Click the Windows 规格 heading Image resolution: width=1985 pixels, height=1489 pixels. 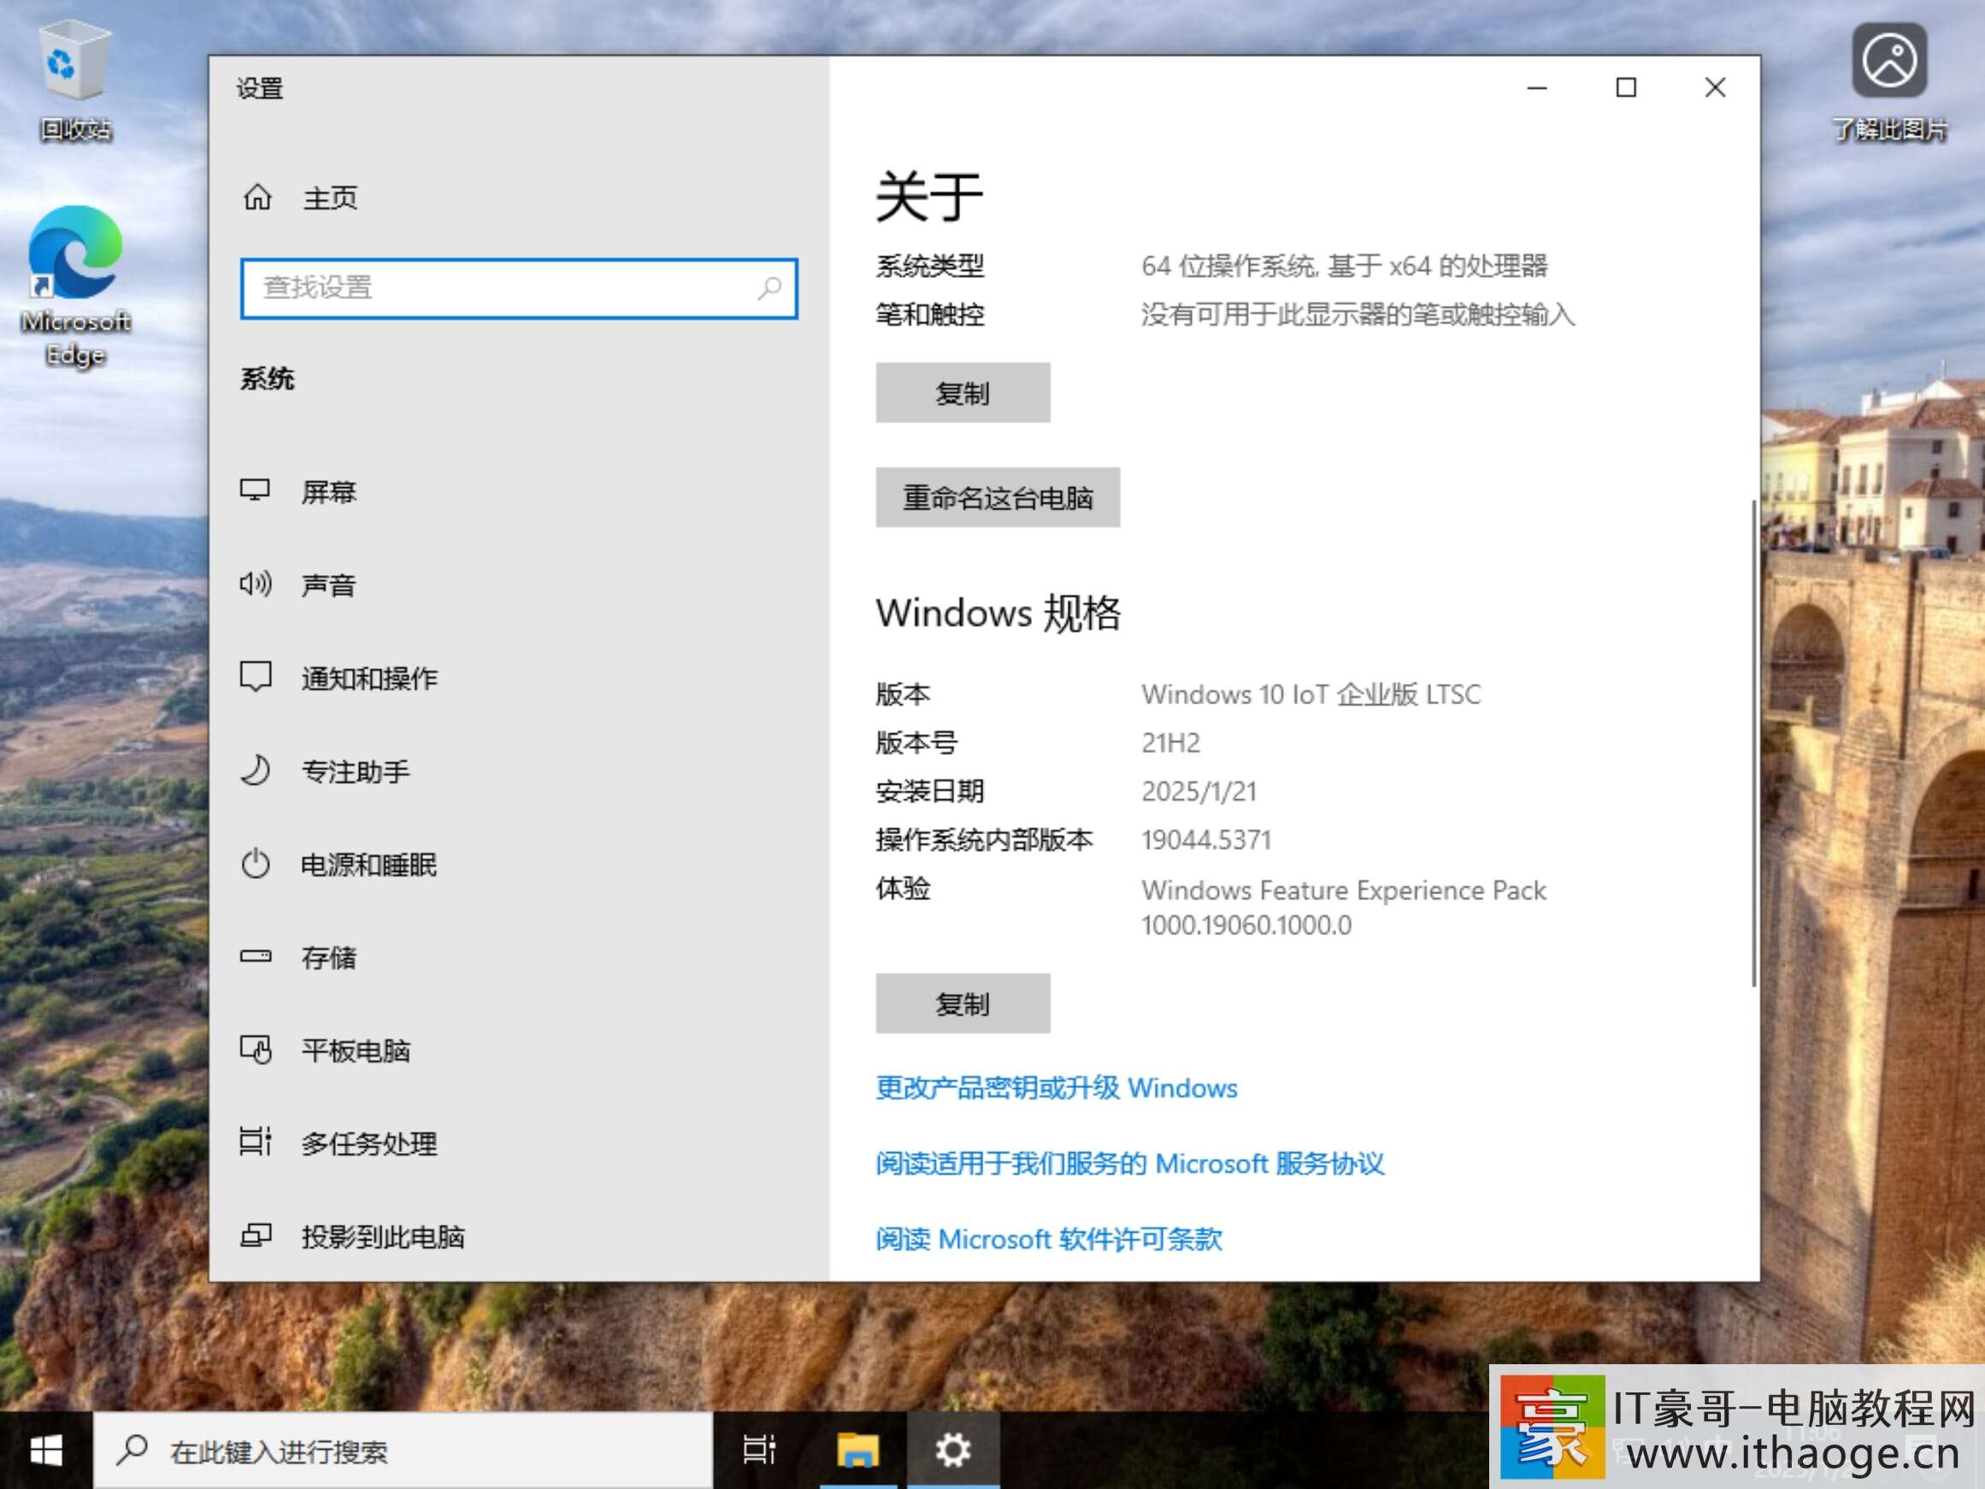click(998, 613)
